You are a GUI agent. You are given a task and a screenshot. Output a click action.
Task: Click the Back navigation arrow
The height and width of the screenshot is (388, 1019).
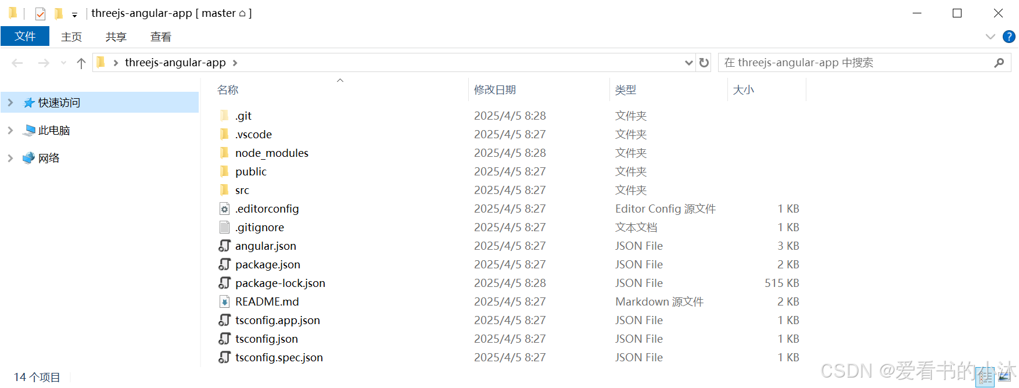(x=17, y=63)
